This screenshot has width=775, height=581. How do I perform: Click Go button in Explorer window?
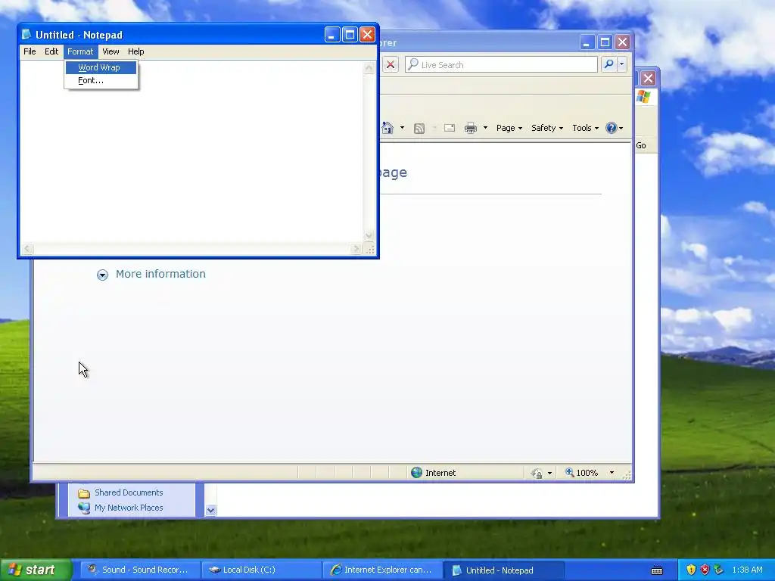click(x=641, y=145)
